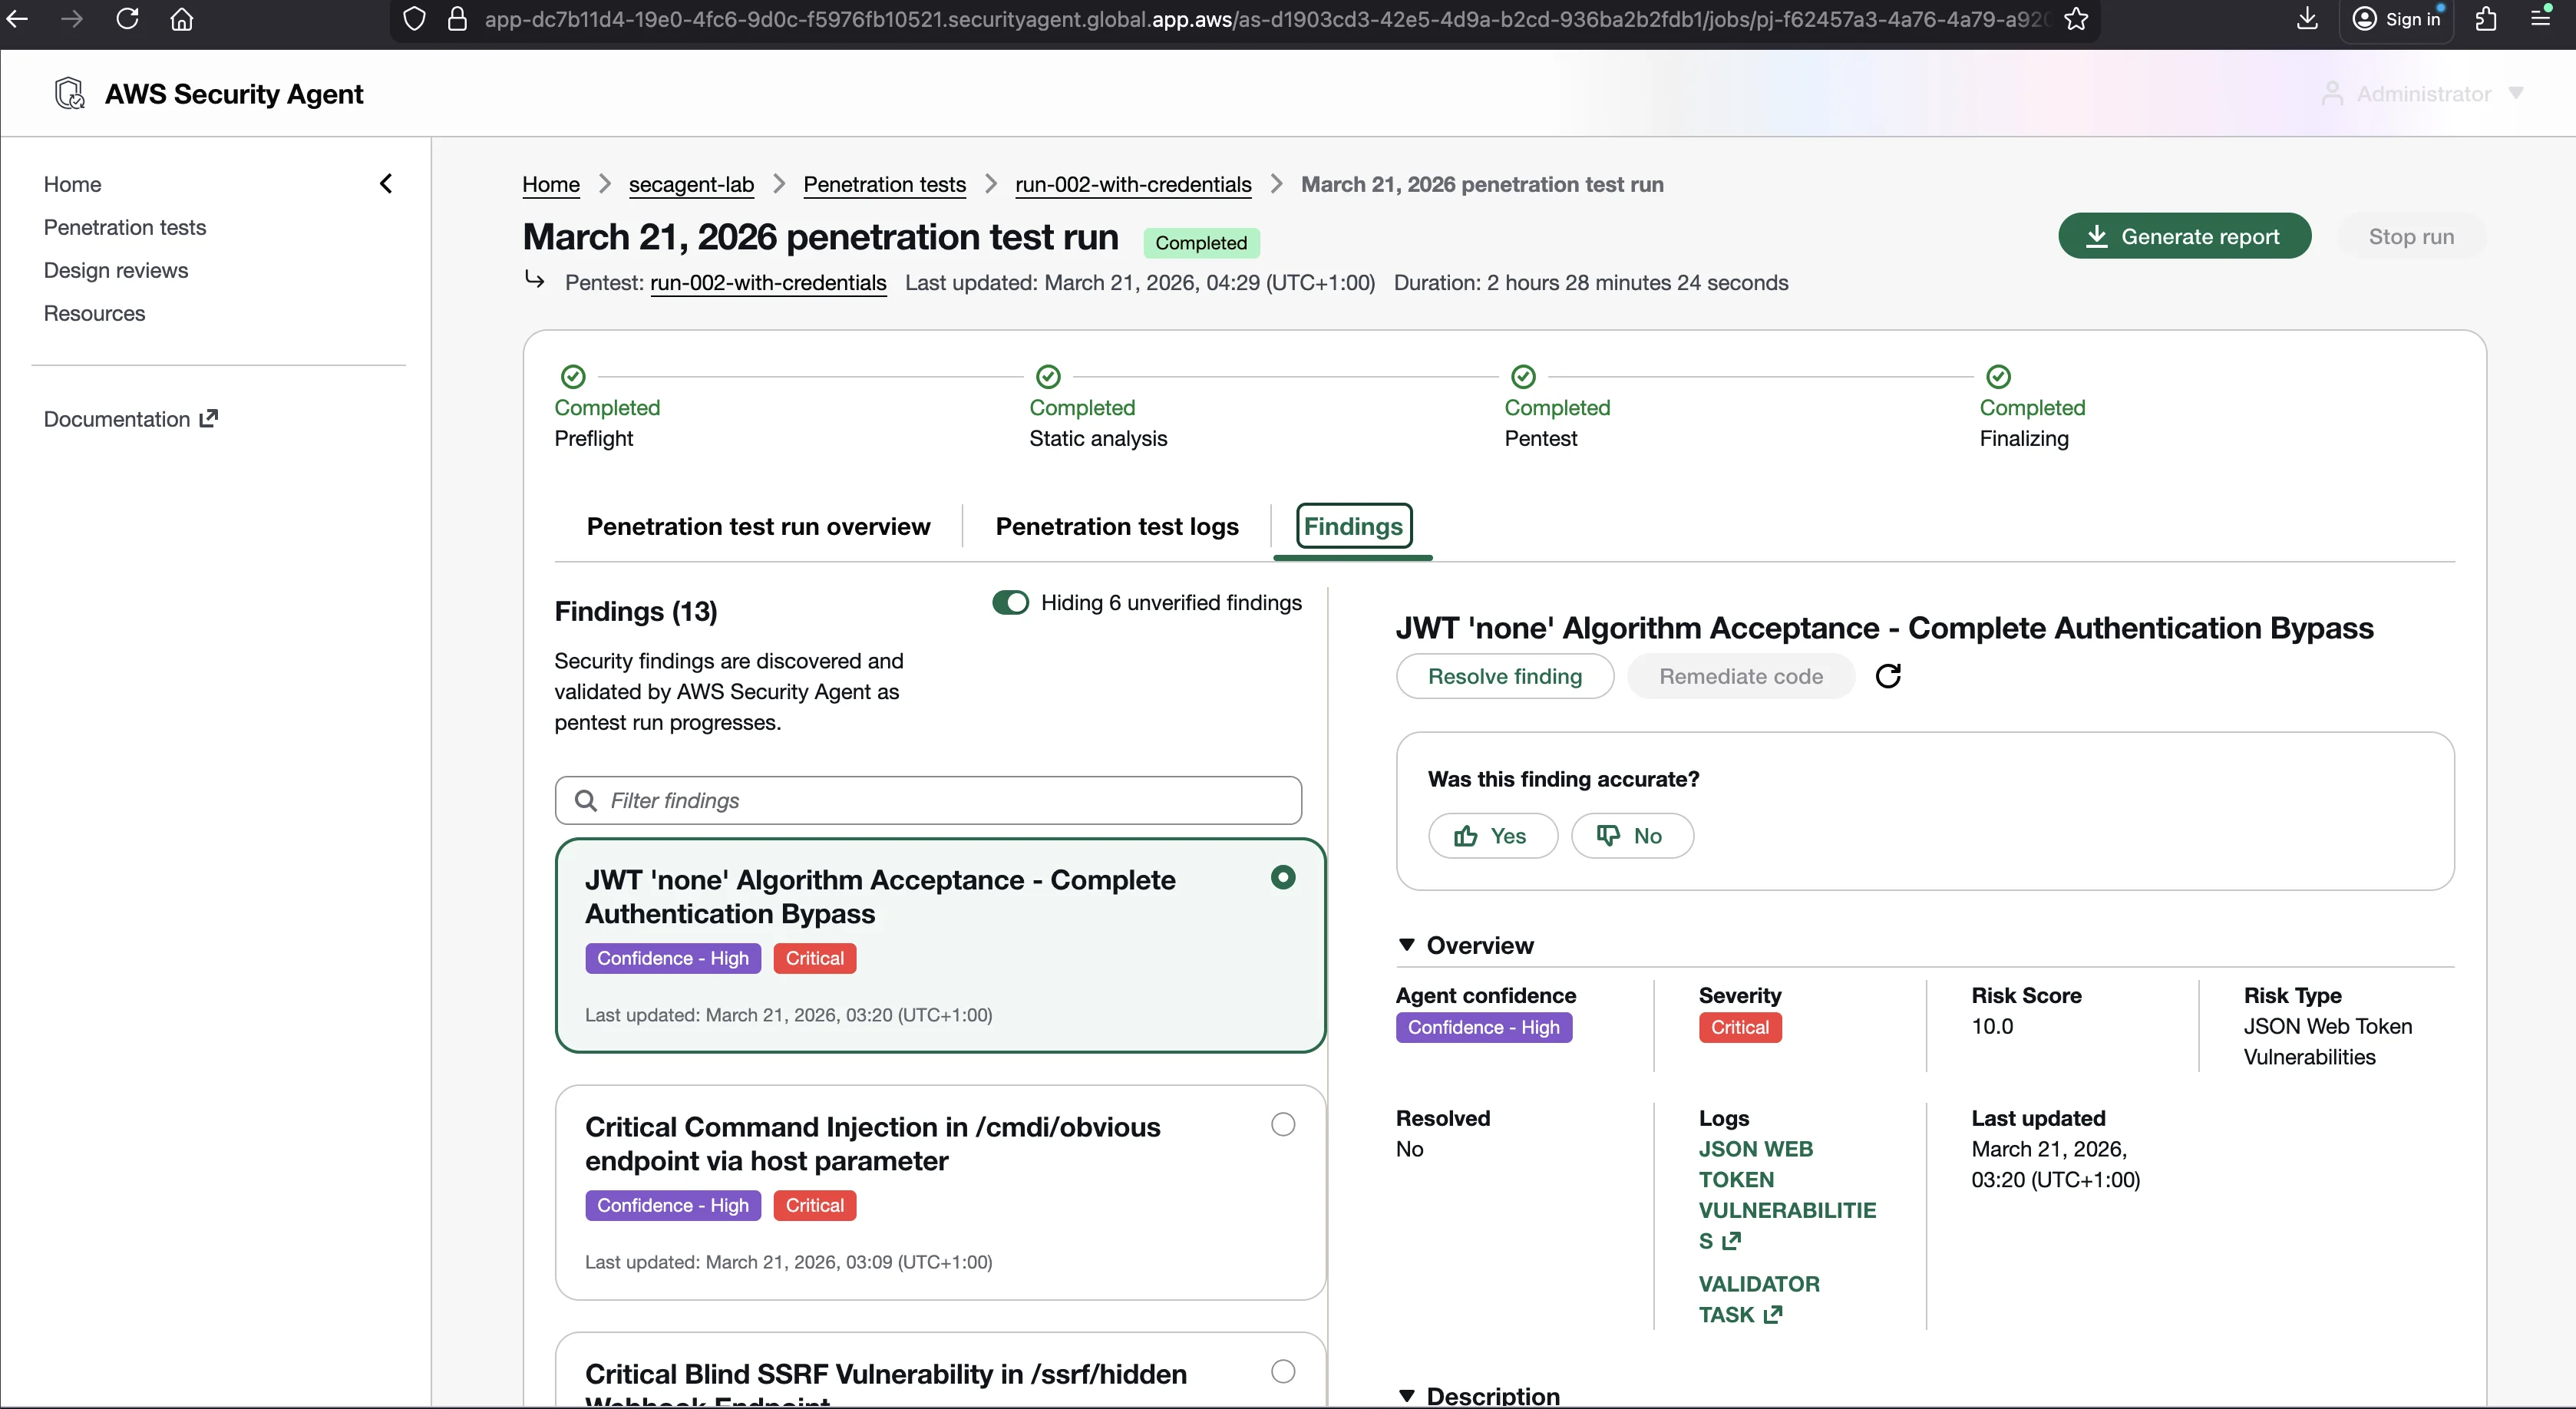Reload the page with browser refresh icon

coord(127,19)
